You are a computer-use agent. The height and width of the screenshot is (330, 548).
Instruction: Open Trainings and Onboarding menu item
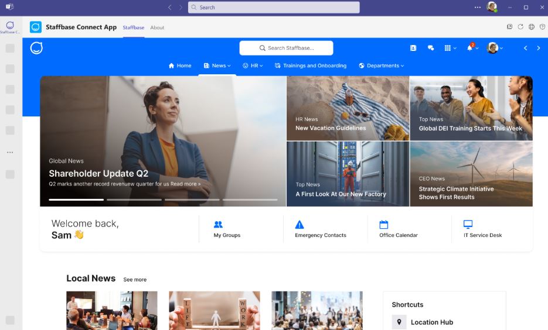311,66
